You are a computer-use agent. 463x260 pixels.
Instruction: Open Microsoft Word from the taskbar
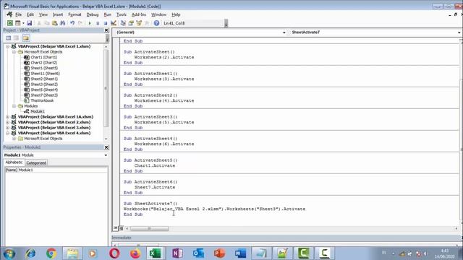point(240,253)
